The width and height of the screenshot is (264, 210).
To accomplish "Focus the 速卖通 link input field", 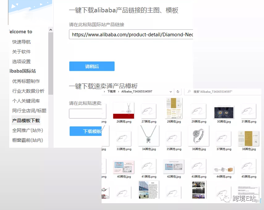I will (85, 114).
